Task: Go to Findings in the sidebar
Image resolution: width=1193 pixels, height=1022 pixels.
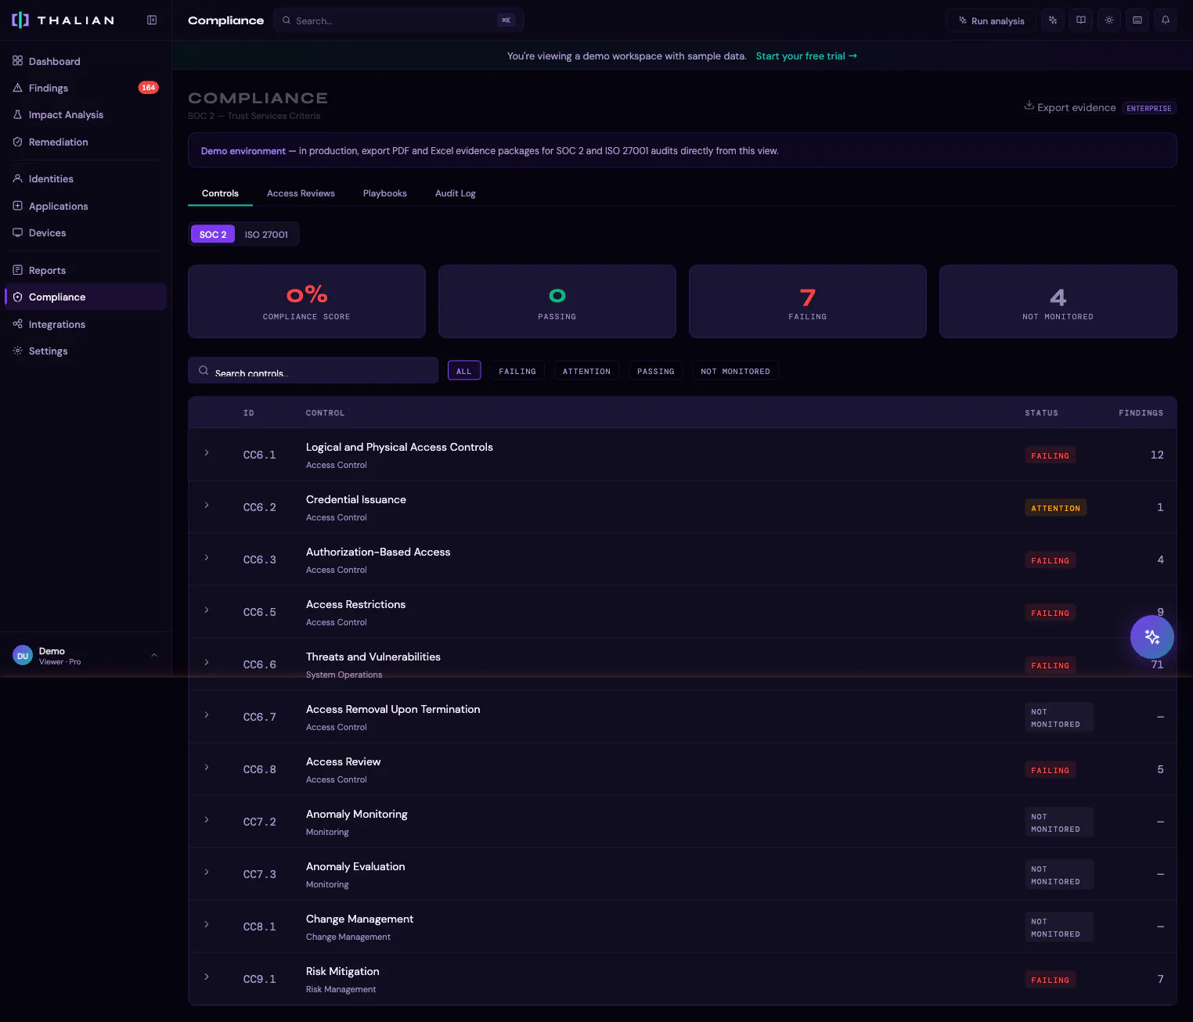Action: pos(85,88)
